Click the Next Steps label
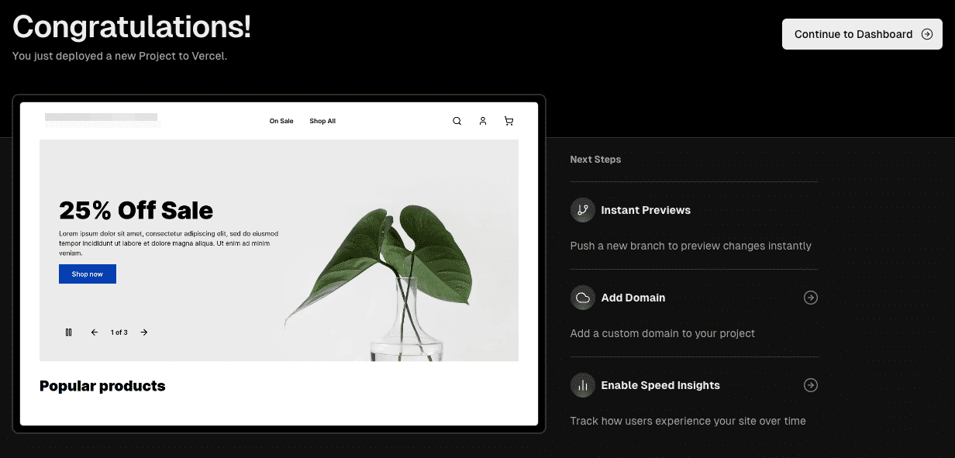The width and height of the screenshot is (955, 458). point(595,160)
